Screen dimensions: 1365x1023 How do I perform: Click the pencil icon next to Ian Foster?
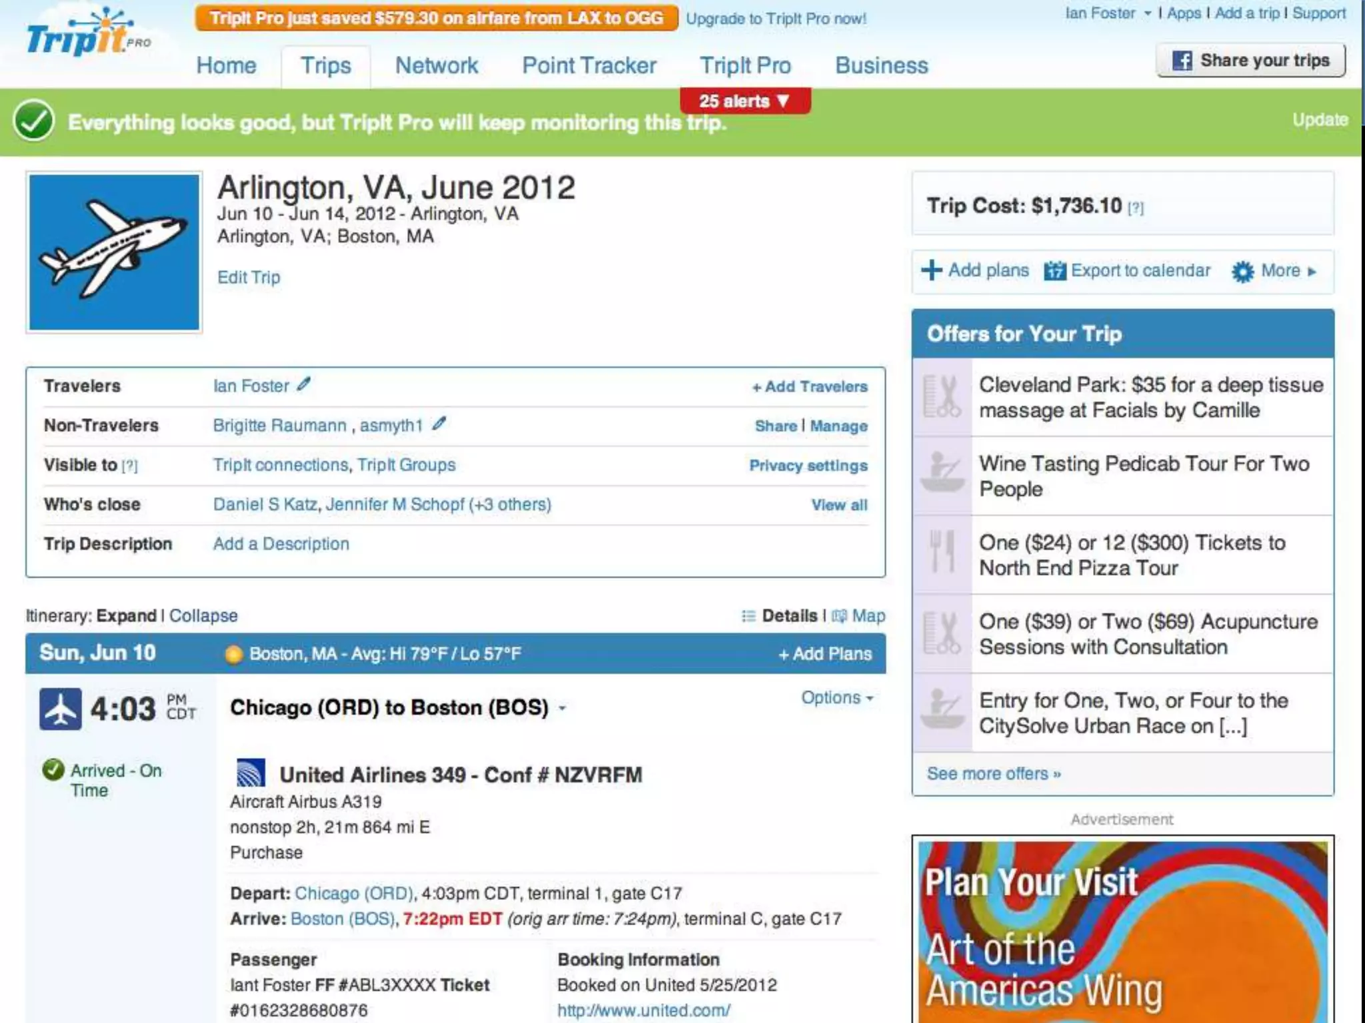click(304, 384)
